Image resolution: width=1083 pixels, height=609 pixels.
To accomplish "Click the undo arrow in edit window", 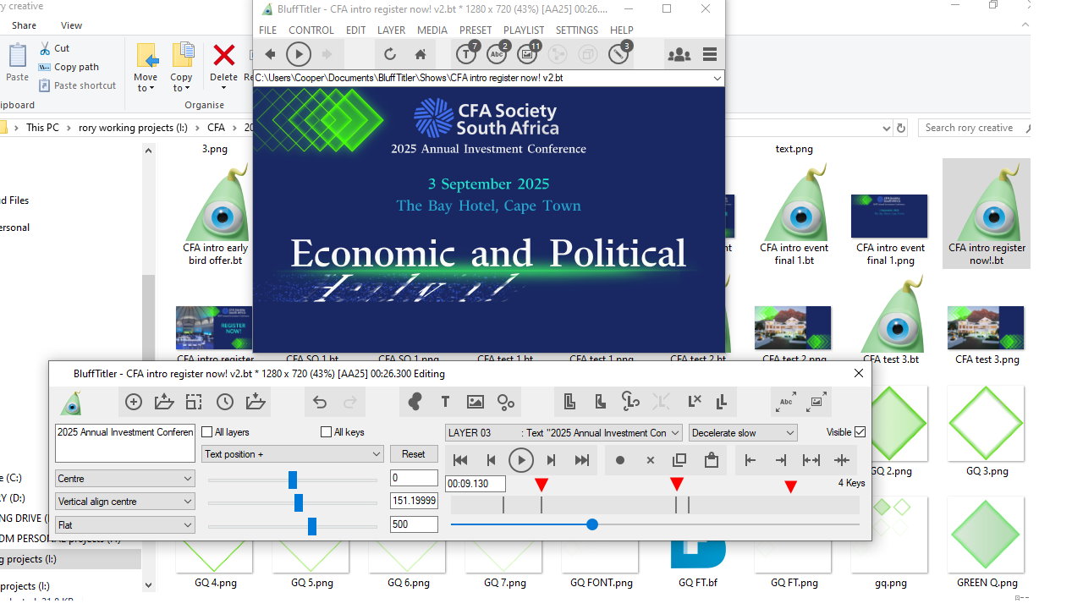I will point(320,403).
